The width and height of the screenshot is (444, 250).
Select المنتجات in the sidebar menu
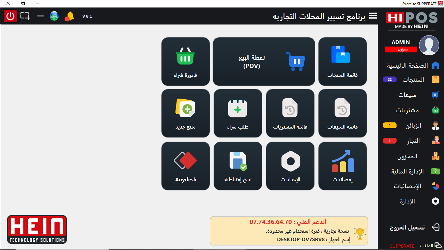413,80
